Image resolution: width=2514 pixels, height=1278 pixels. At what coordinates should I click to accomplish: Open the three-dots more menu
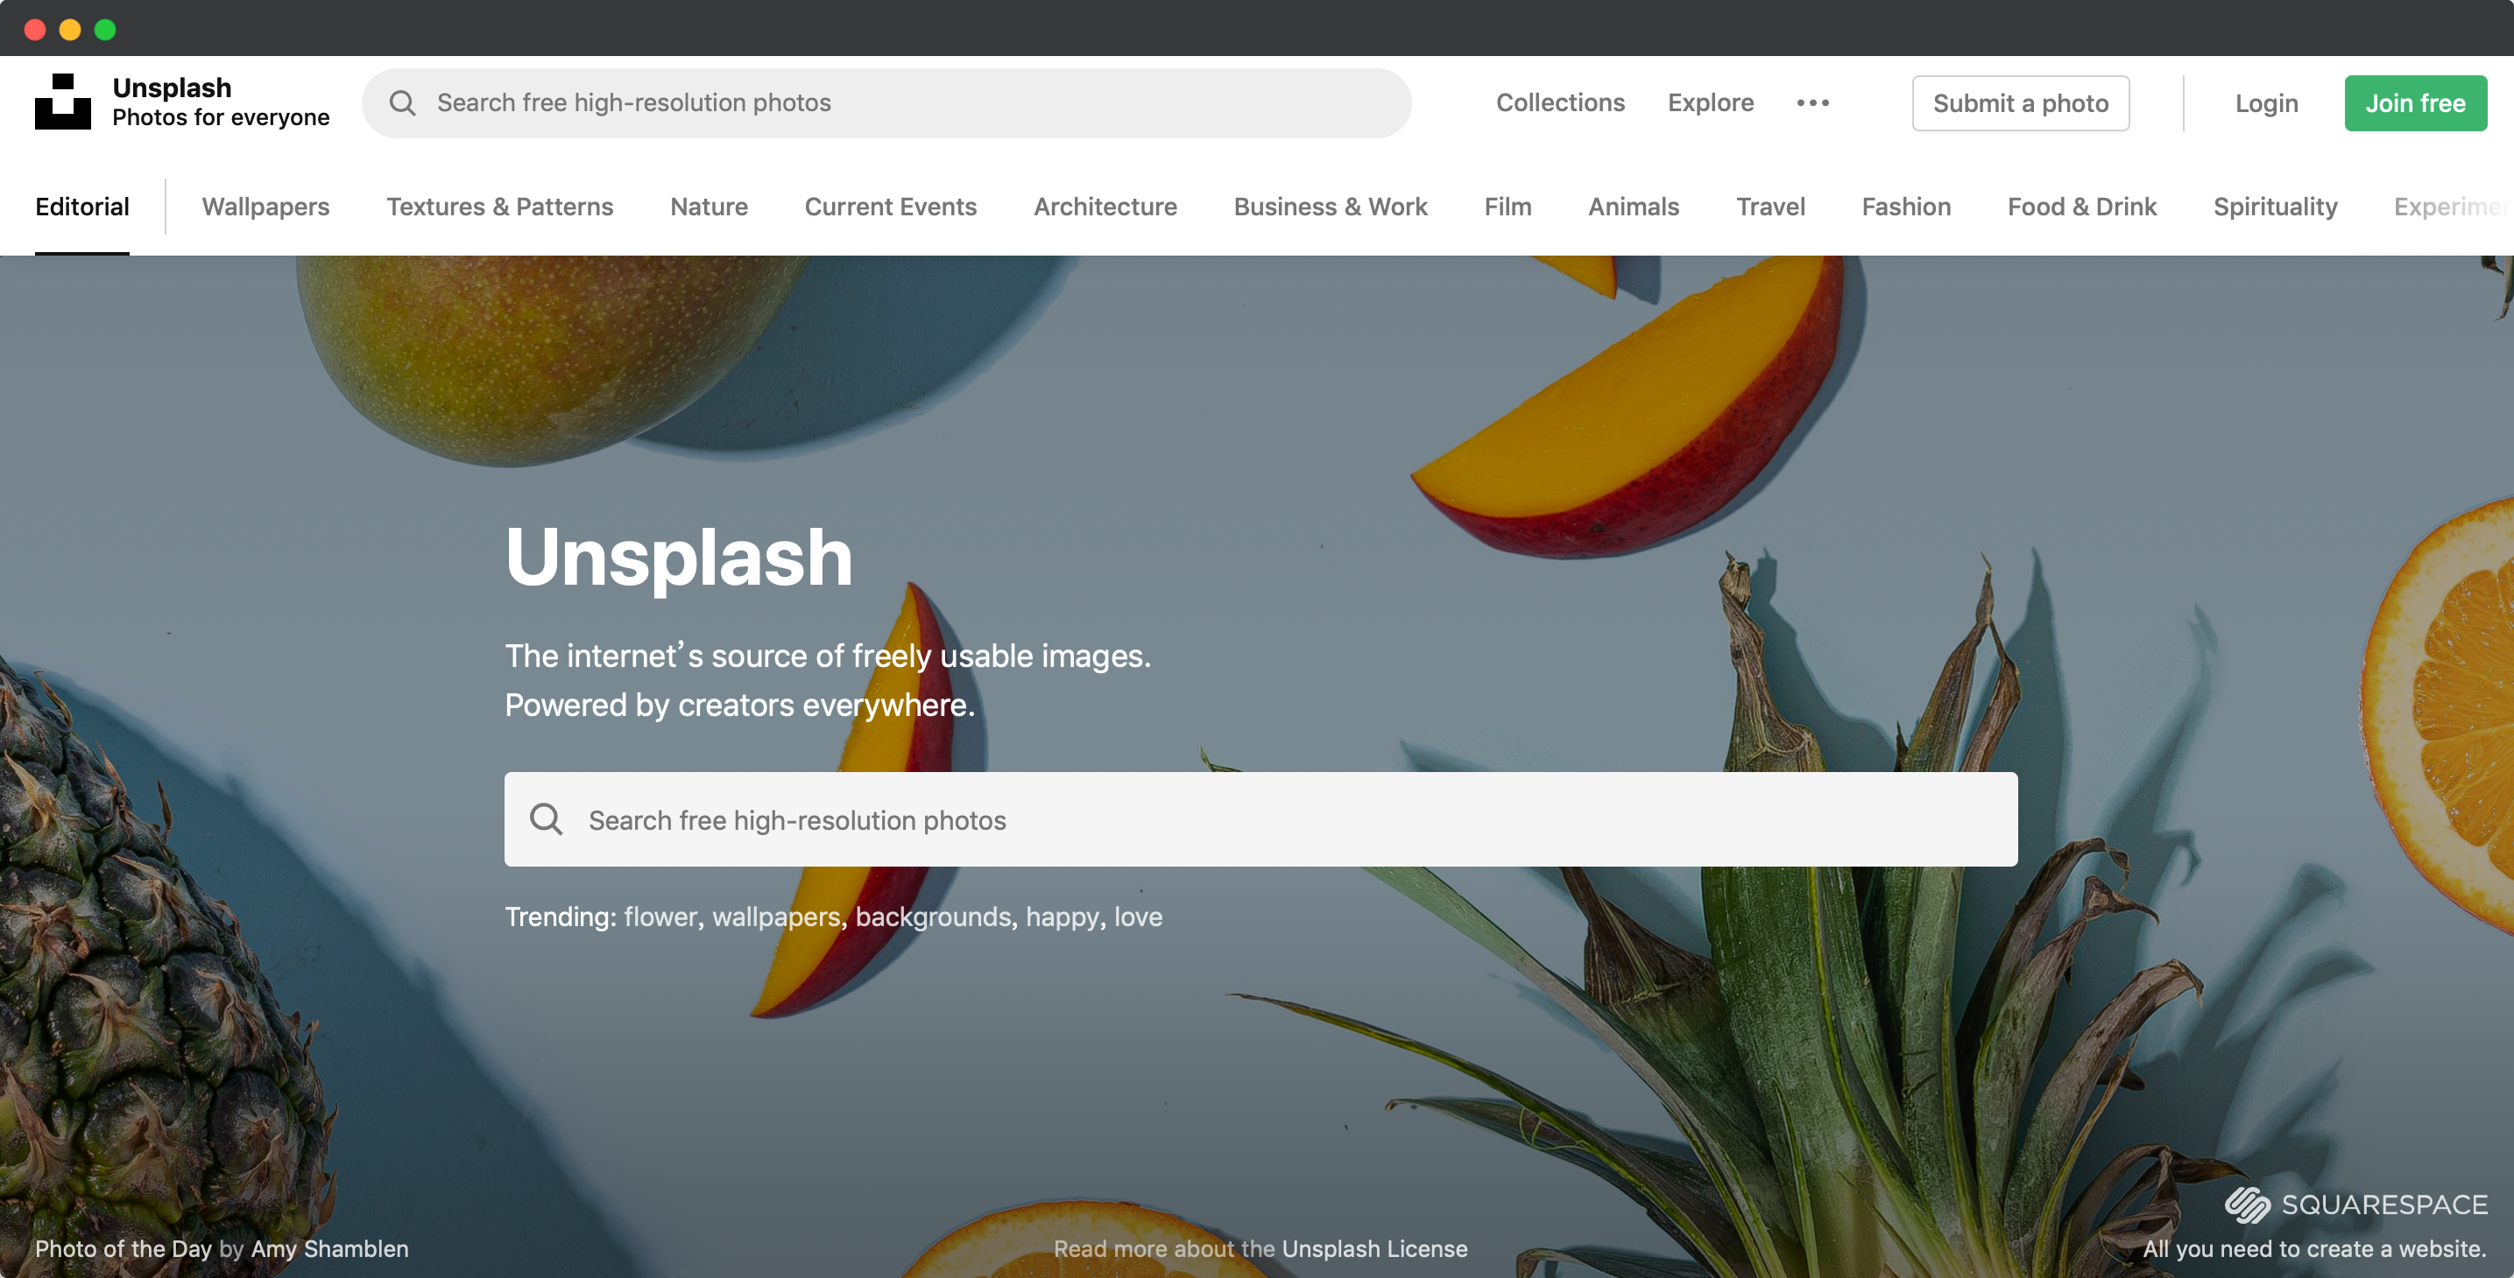1812,102
